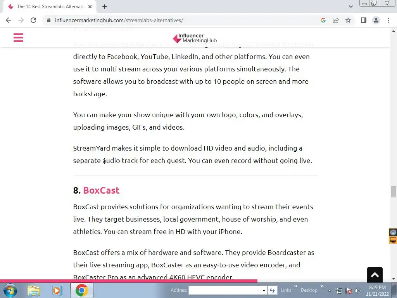397x298 pixels.
Task: Click the pink reading progress bar
Action: 129,281
